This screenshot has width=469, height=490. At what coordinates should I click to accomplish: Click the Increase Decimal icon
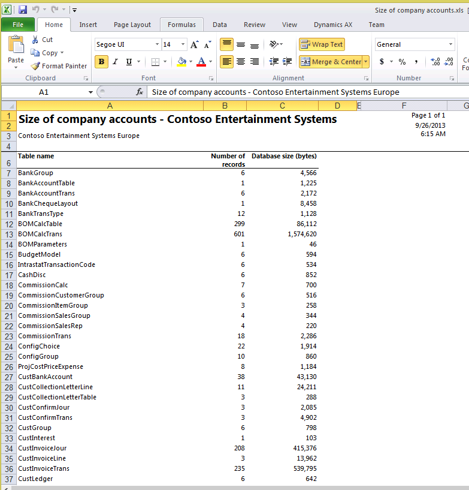(x=435, y=62)
